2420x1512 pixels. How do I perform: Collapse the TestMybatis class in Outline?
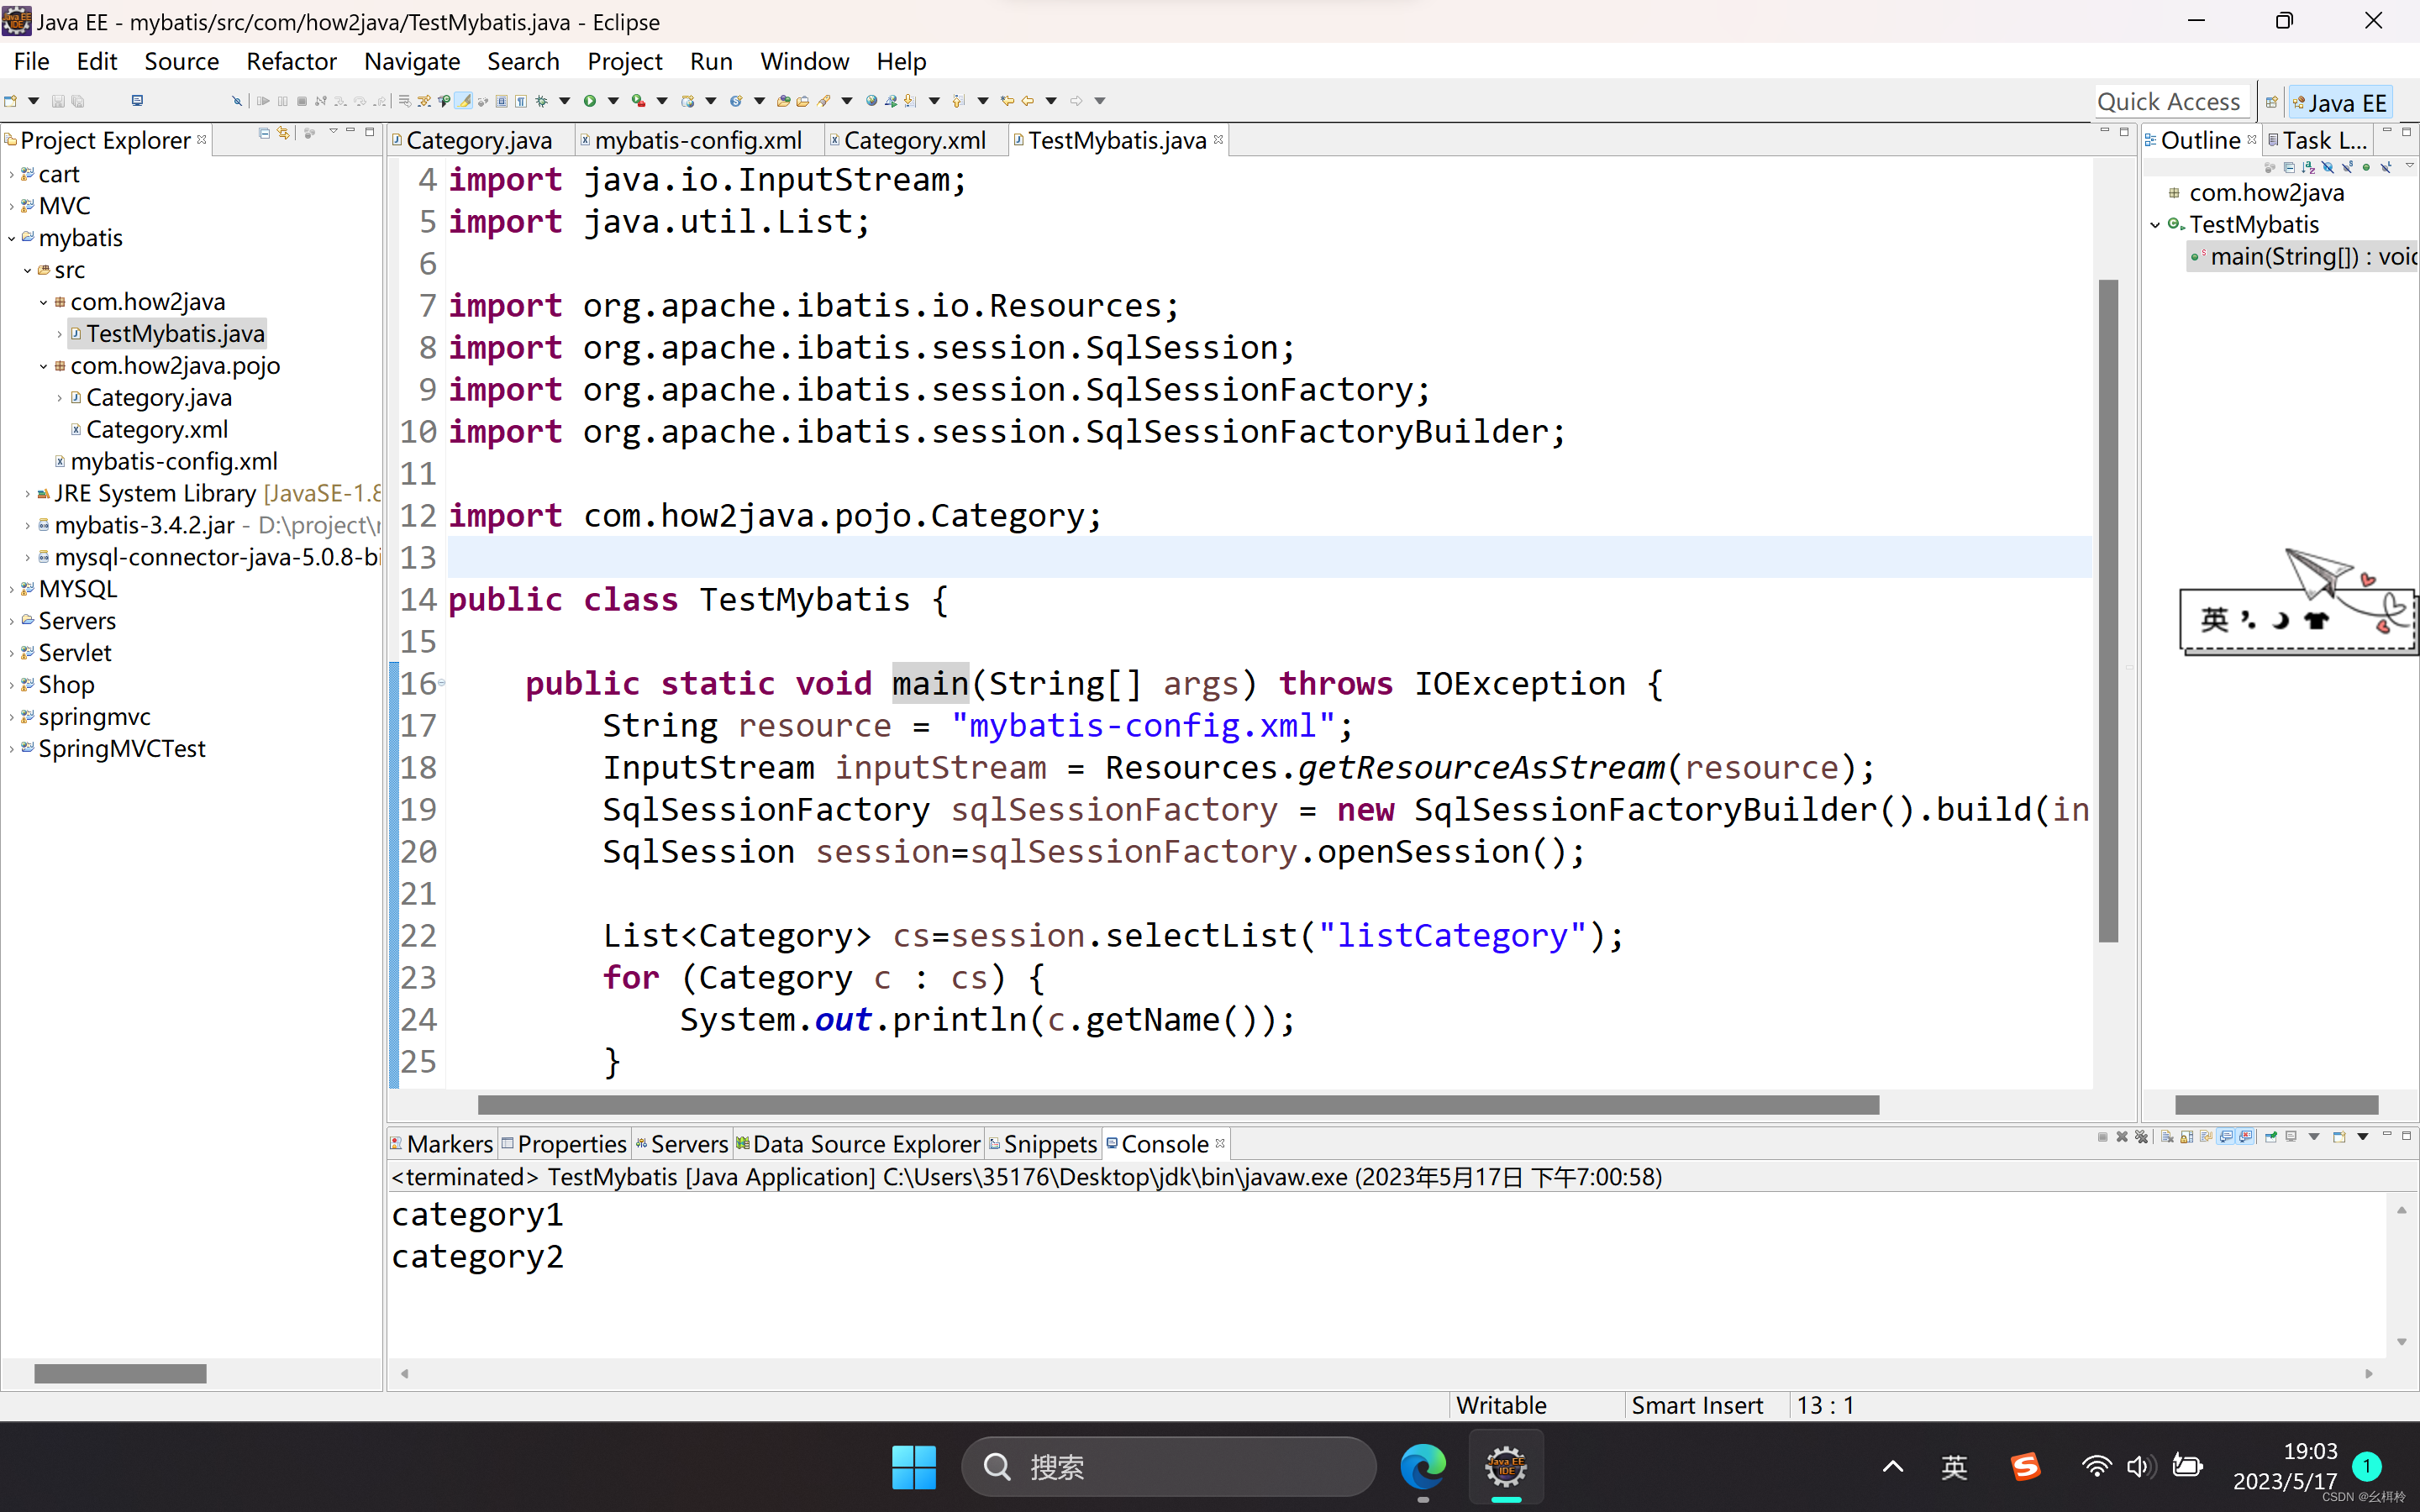click(x=2156, y=225)
